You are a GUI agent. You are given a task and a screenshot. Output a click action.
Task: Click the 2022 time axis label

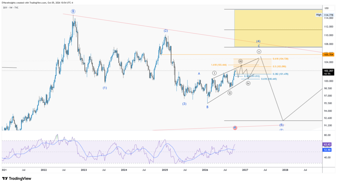(44, 170)
